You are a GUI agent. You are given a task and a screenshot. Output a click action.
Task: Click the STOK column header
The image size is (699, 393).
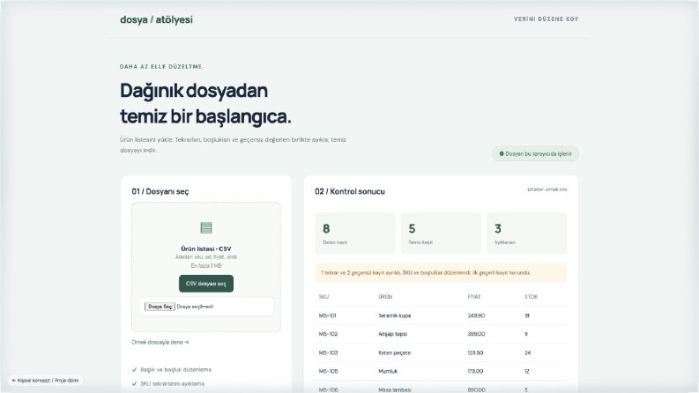click(531, 297)
